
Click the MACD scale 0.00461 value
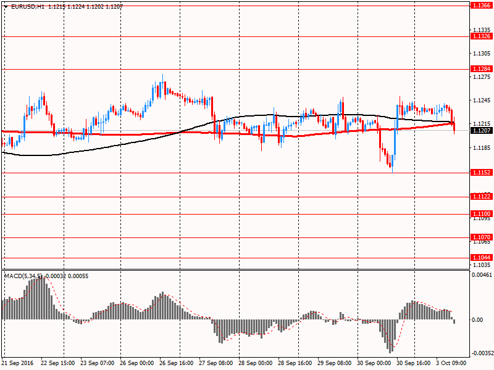(x=482, y=275)
